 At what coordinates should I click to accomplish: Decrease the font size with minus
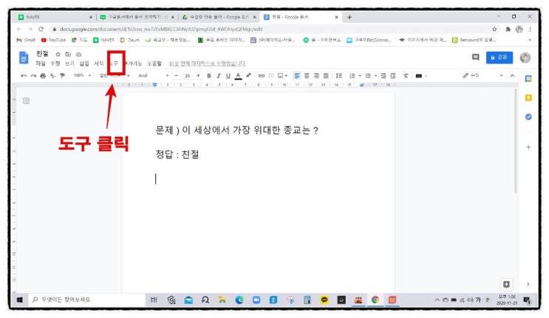tap(177, 75)
